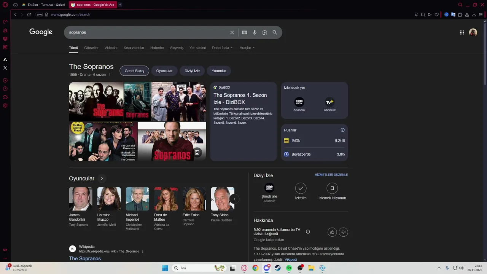Screen dimensions: 487x274
Task: Toggle the VPN badge in address bar
Action: point(39,14)
